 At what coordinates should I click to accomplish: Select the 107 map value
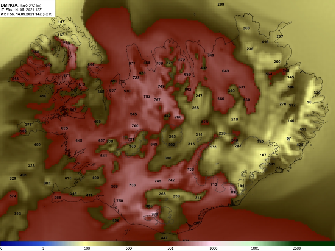pos(263,155)
